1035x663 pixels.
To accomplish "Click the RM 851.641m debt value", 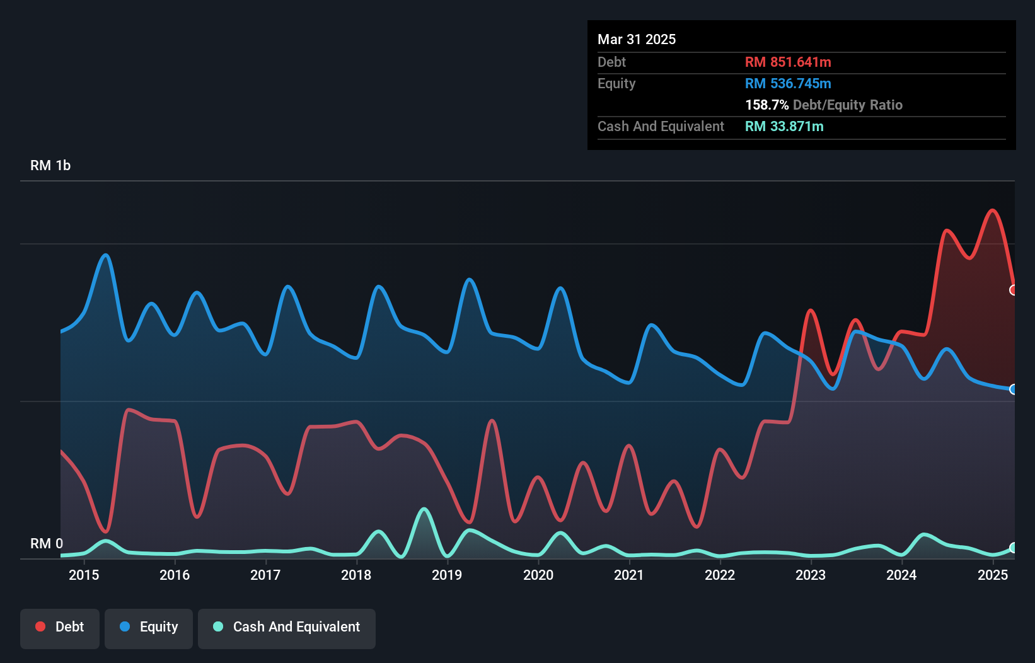I will pos(788,62).
